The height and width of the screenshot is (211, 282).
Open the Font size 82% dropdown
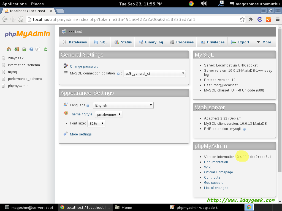pos(96,124)
